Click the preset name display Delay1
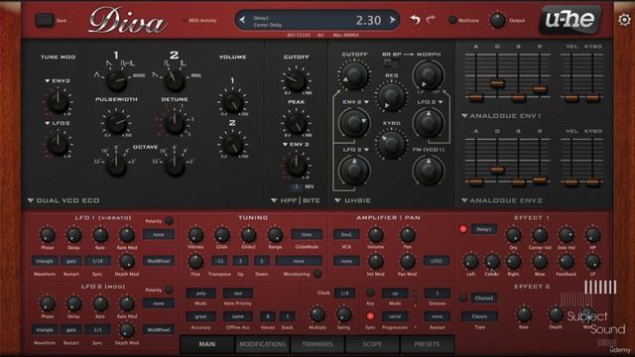The width and height of the screenshot is (635, 357). 261,18
